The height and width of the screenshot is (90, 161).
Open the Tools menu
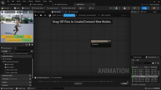point(45,1)
